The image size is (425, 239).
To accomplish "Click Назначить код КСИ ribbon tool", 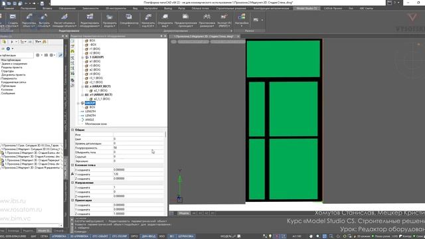I will tap(148, 21).
